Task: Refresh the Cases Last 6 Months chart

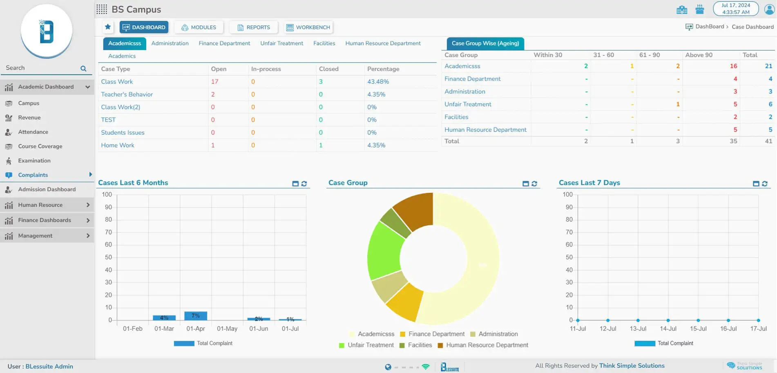Action: pos(304,184)
